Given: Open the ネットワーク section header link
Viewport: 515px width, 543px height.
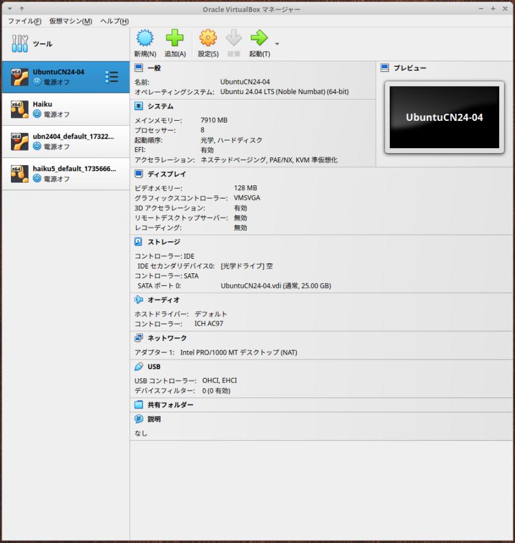Looking at the screenshot, I should click(x=167, y=338).
